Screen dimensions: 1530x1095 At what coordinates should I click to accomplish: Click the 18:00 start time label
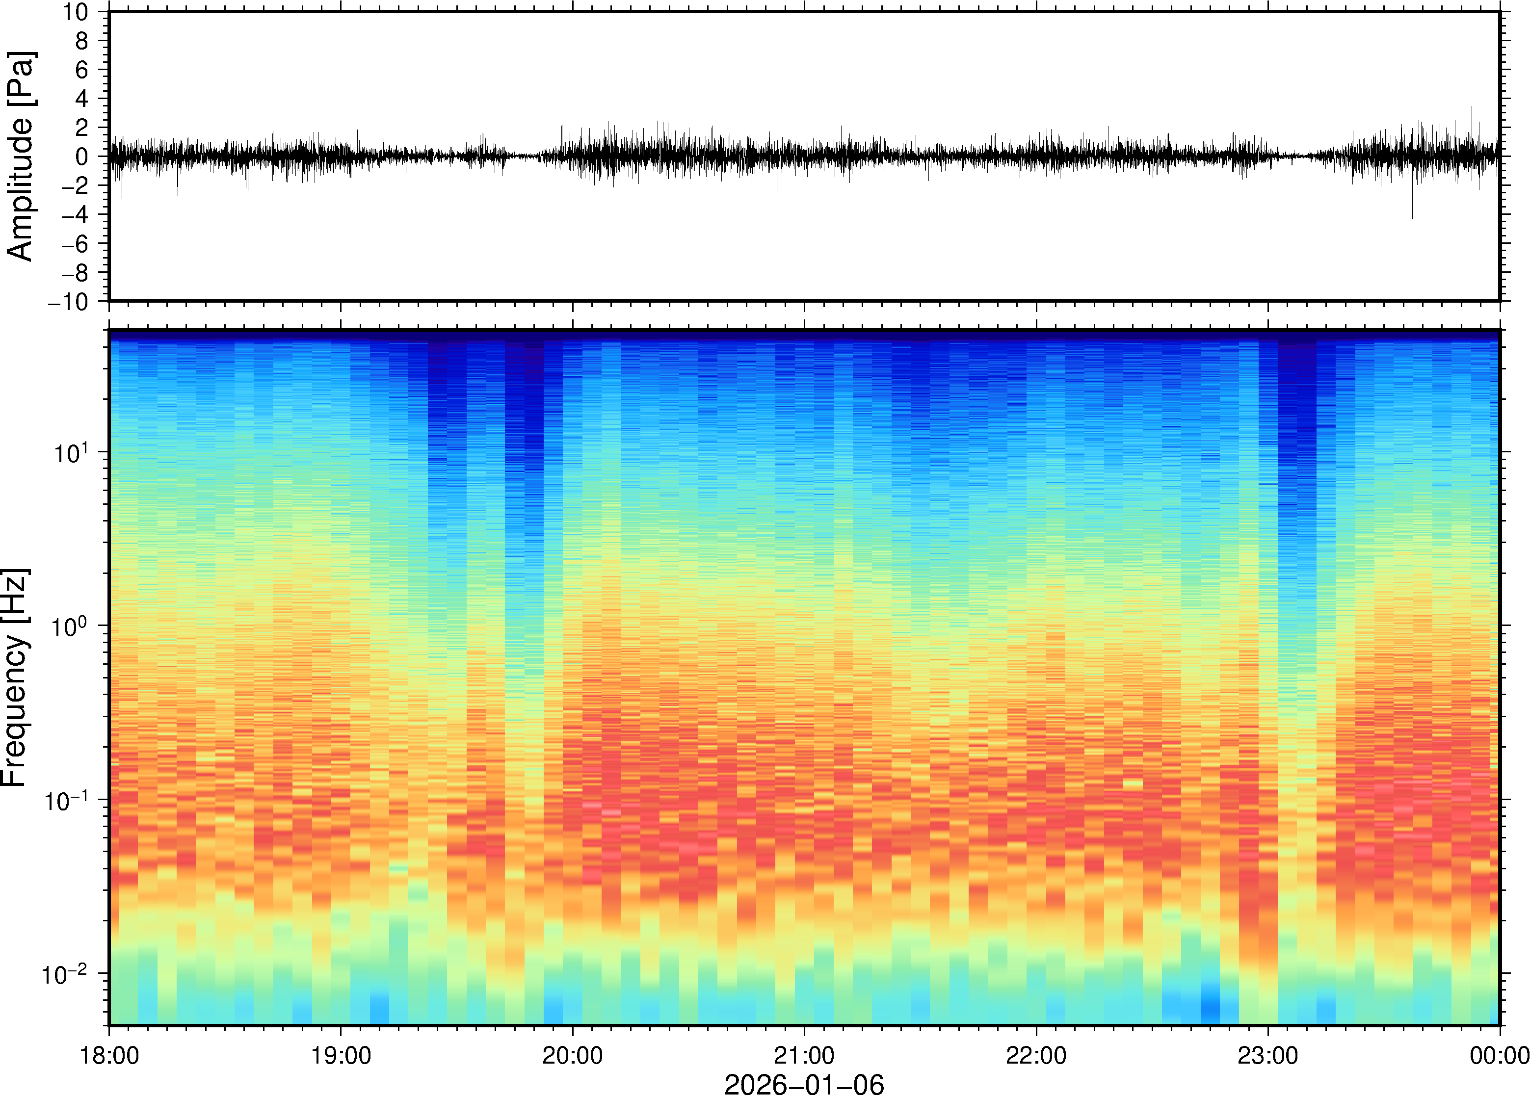(x=109, y=1055)
